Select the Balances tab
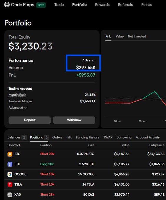The image size is (166, 200). coord(17,137)
